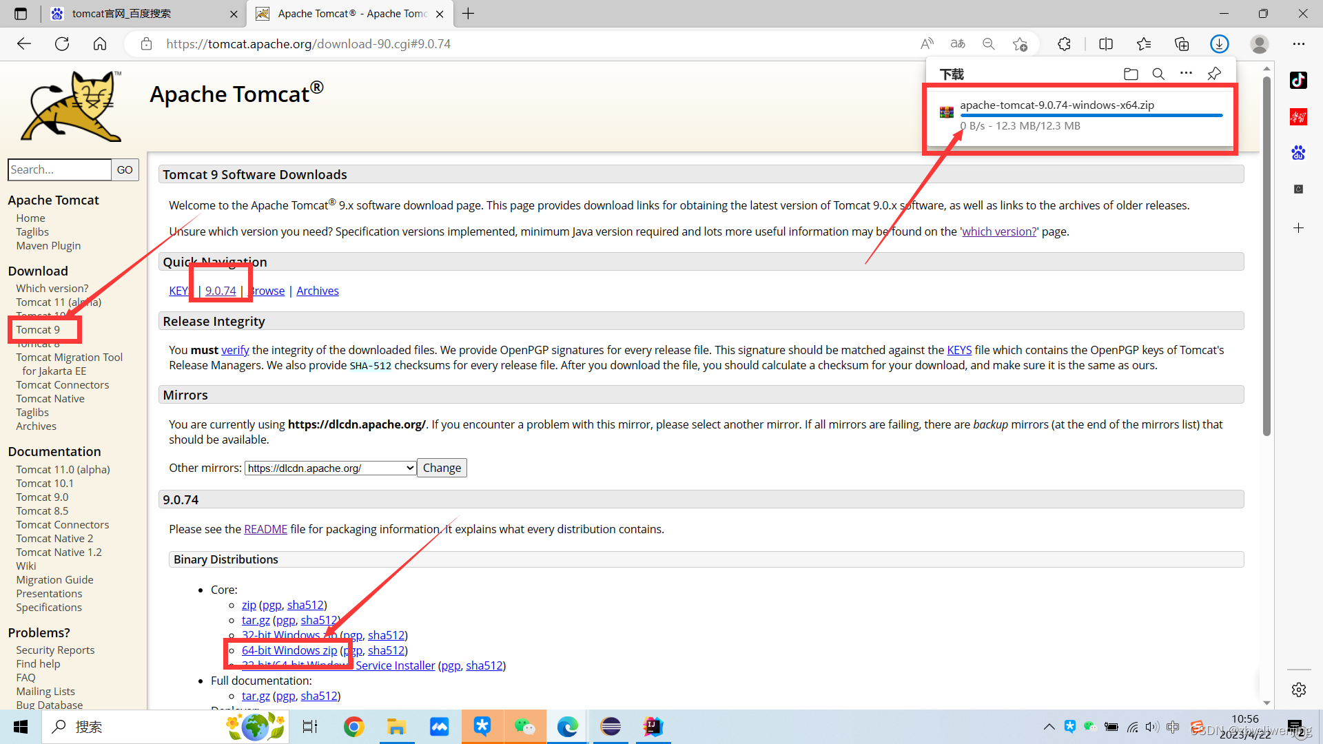Open TikTok in the sidebar
This screenshot has width=1323, height=744.
[1298, 81]
